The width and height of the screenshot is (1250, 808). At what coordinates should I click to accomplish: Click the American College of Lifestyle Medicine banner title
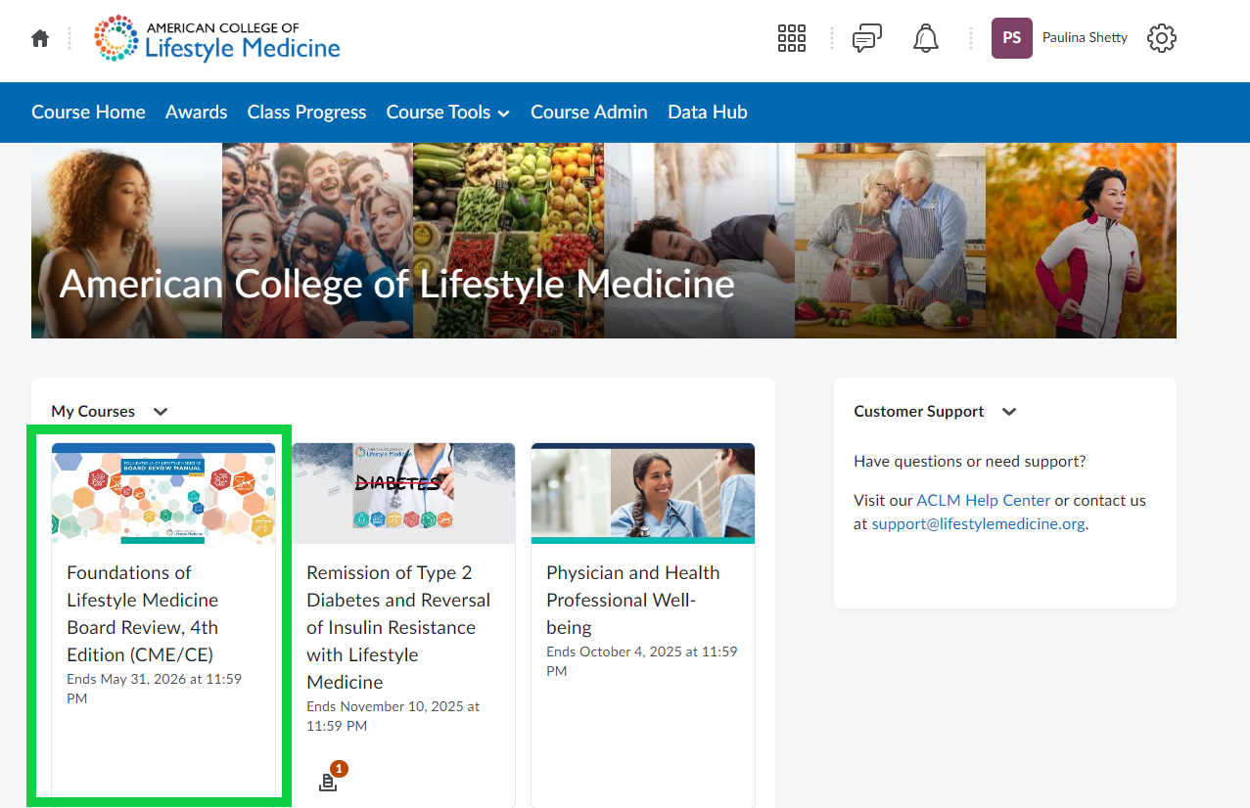396,284
